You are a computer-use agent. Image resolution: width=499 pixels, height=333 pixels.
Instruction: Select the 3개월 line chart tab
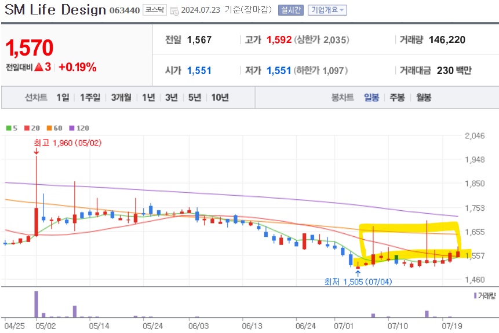[121, 97]
